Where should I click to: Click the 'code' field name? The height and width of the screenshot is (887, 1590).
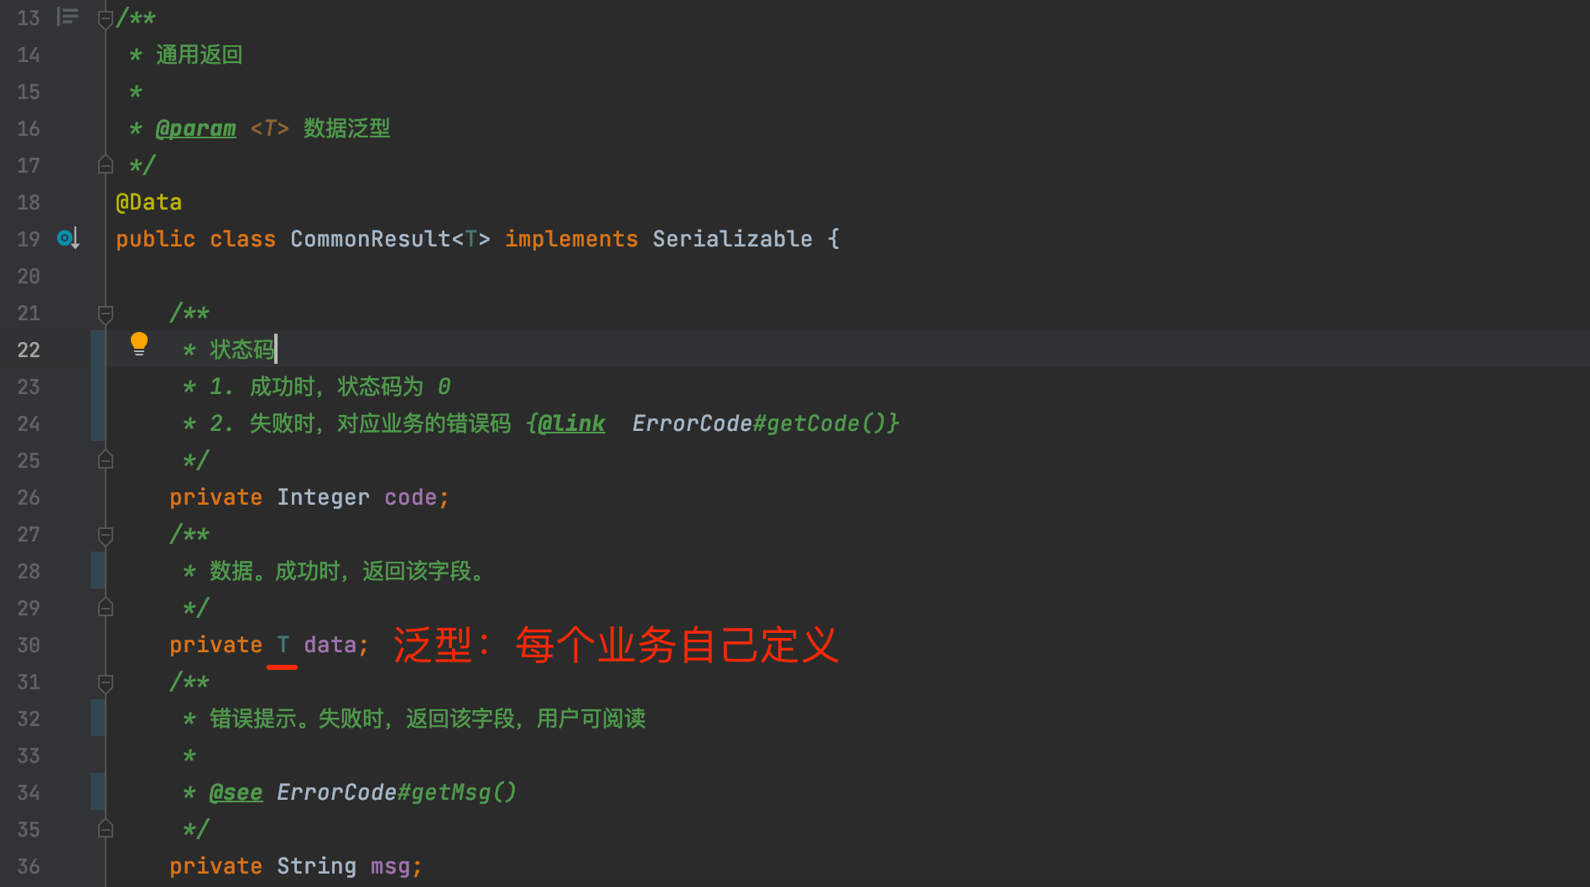pyautogui.click(x=410, y=497)
